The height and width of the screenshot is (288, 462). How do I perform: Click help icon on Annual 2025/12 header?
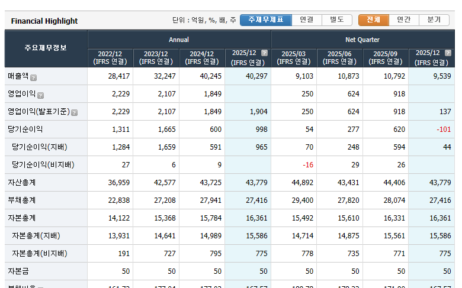(x=264, y=53)
